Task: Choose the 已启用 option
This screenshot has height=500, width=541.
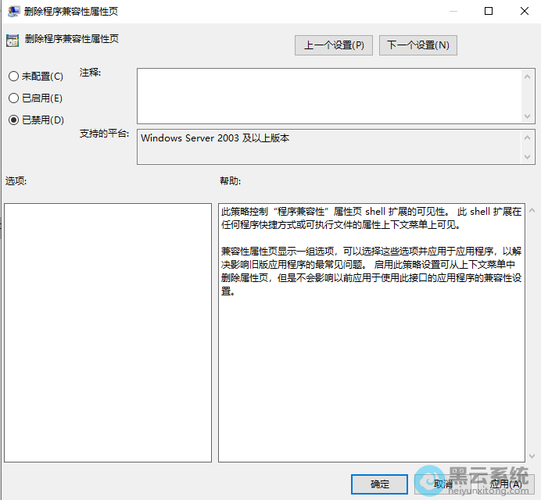Action: pyautogui.click(x=13, y=98)
